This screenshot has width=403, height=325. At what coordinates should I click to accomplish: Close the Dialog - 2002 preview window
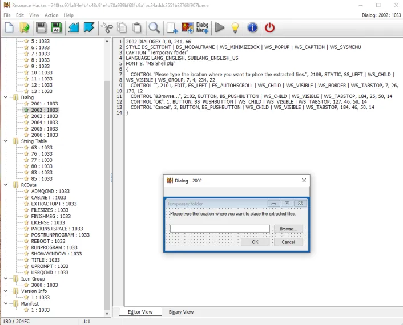point(304,181)
